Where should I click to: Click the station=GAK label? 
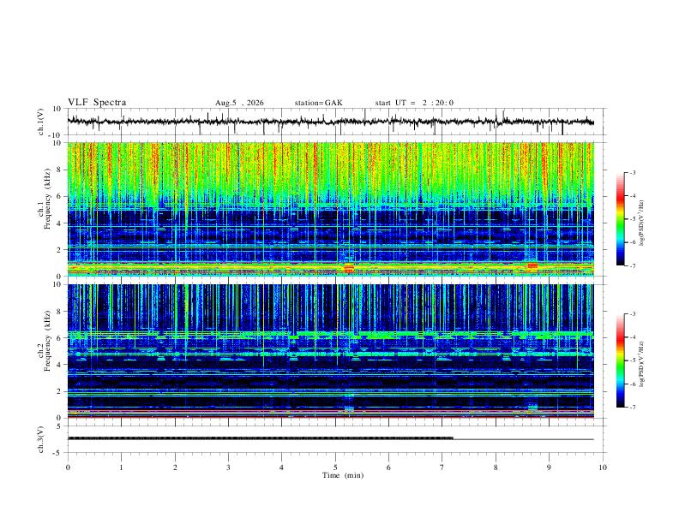[x=318, y=103]
